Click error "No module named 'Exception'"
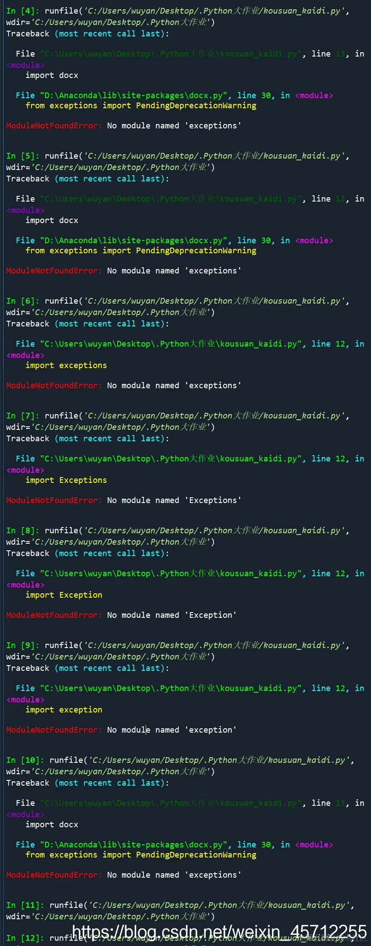The height and width of the screenshot is (946, 371). [172, 615]
